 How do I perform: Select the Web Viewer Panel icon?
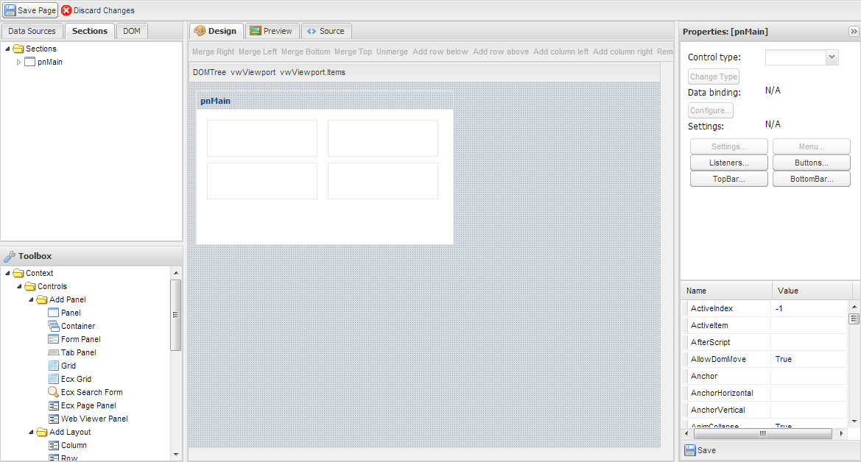(53, 419)
